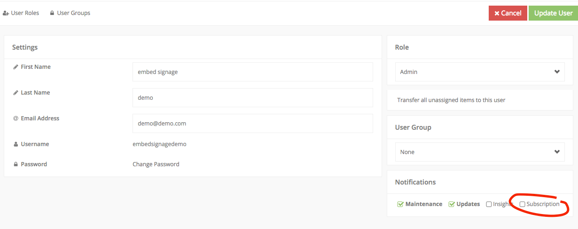Image resolution: width=578 pixels, height=229 pixels.
Task: Click the X icon on Cancel button
Action: [x=497, y=13]
